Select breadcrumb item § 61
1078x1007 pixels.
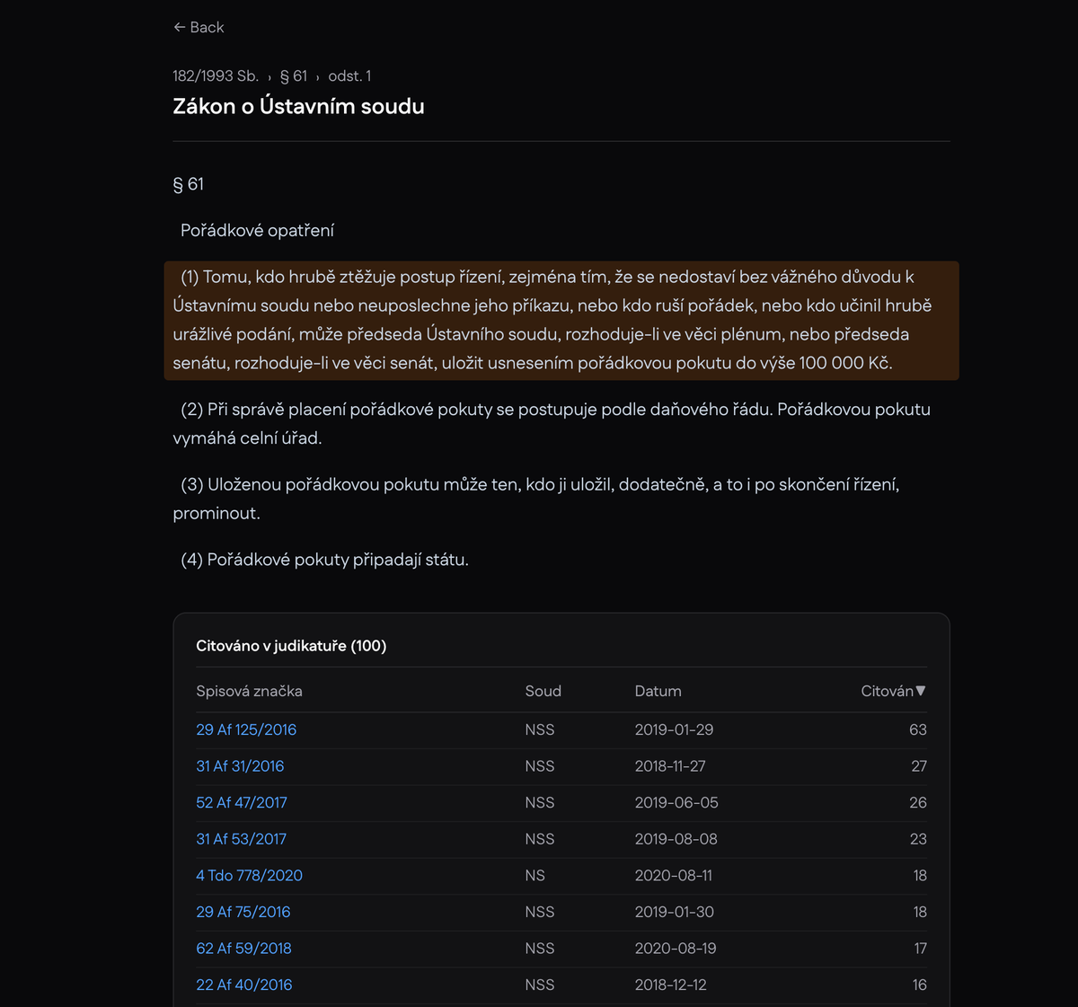click(294, 76)
